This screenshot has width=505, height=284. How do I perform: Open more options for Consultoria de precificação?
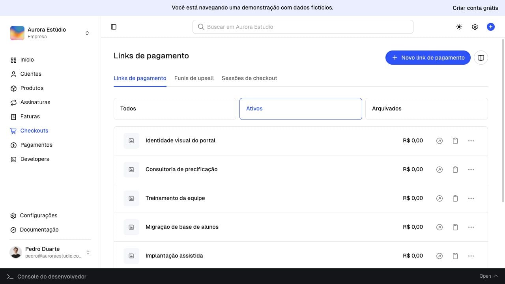point(471,170)
